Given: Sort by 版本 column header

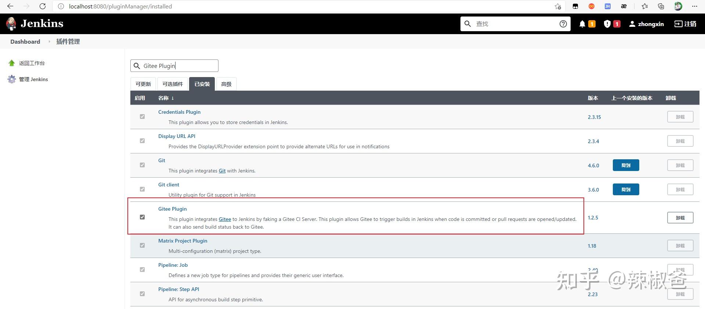Looking at the screenshot, I should [x=593, y=98].
